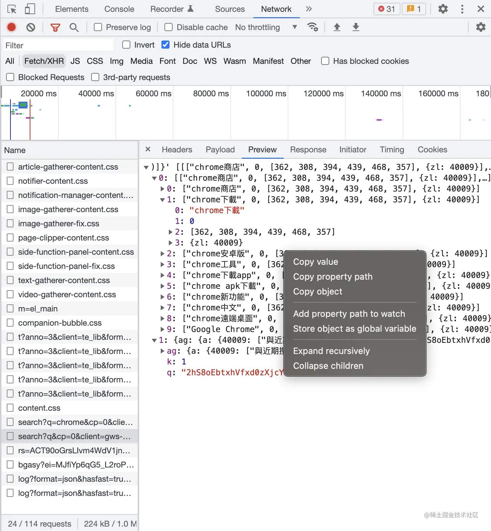Enable Preserve log checkbox
The image size is (491, 531).
[x=98, y=27]
